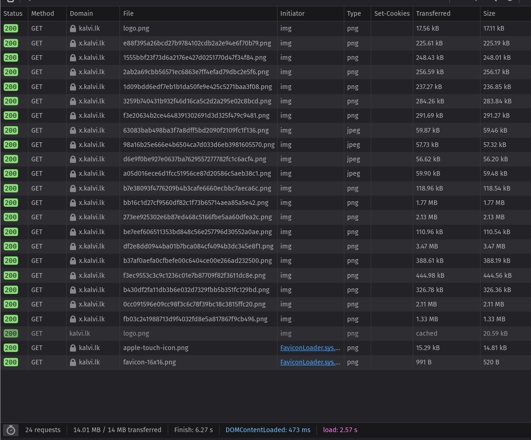Sort by the Method column header
Screen dimensions: 531x440
[43, 13]
